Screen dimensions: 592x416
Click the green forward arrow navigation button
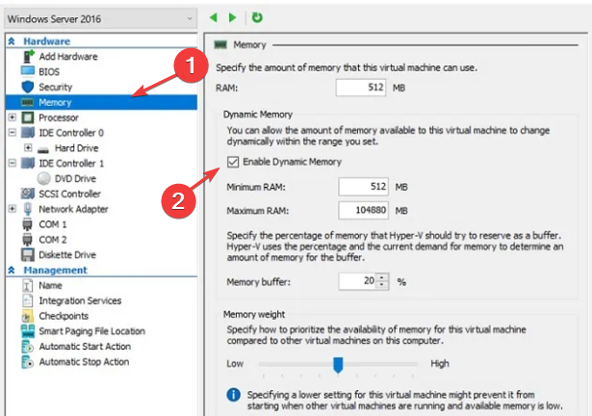[x=233, y=17]
